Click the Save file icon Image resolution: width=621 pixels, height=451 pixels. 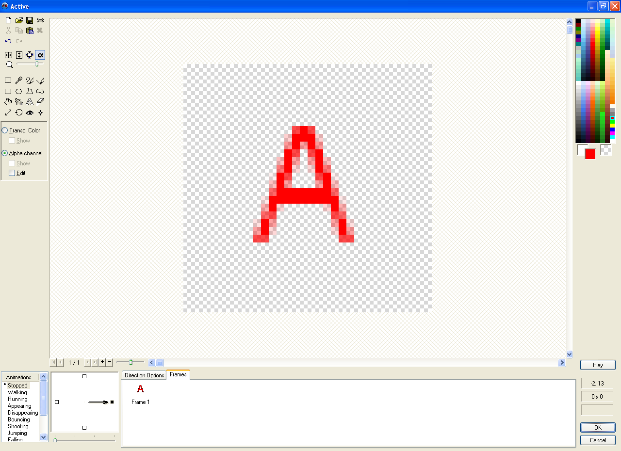pyautogui.click(x=30, y=20)
